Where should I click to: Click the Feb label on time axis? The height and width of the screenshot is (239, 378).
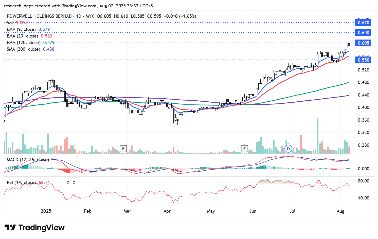pyautogui.click(x=88, y=211)
